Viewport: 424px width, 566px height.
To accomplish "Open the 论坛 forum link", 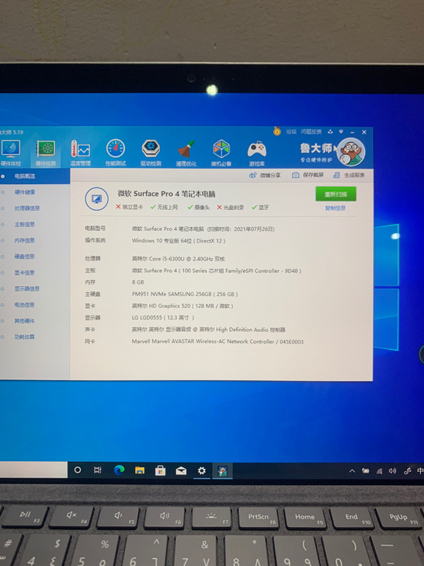I will coord(291,131).
